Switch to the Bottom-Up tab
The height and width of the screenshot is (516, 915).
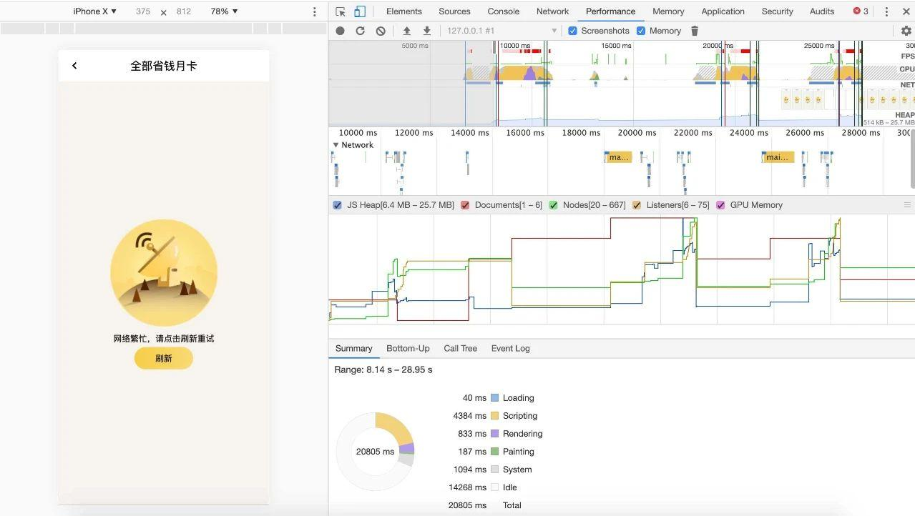408,349
